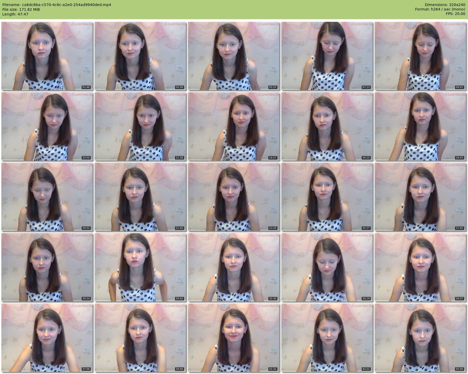Choose the thumbnail at 34:19
Viewport: 468px width, 374px height.
pos(327,267)
